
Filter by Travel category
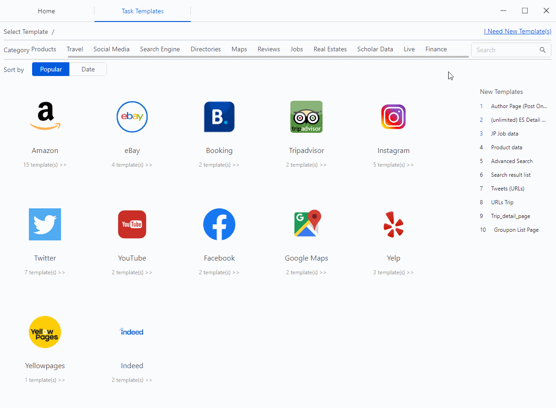(x=75, y=49)
